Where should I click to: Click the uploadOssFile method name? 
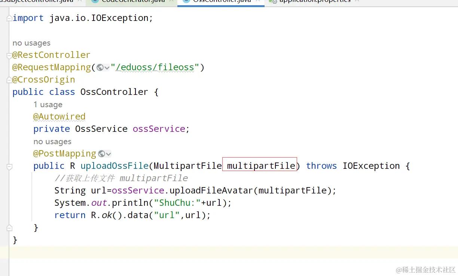click(114, 166)
